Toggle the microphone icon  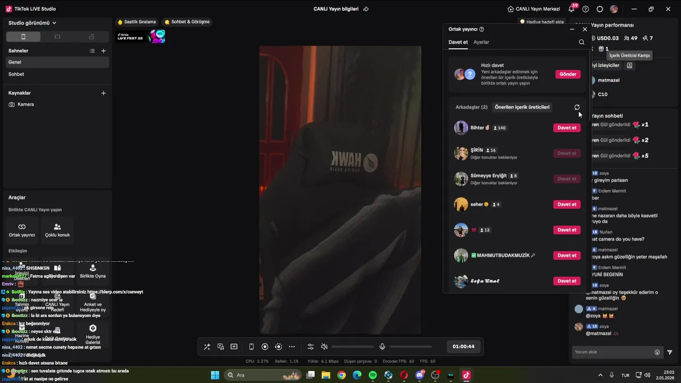382,347
